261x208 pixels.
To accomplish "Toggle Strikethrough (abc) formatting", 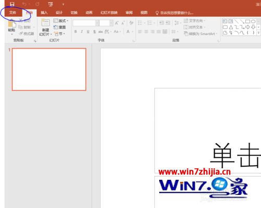I will click(101, 31).
